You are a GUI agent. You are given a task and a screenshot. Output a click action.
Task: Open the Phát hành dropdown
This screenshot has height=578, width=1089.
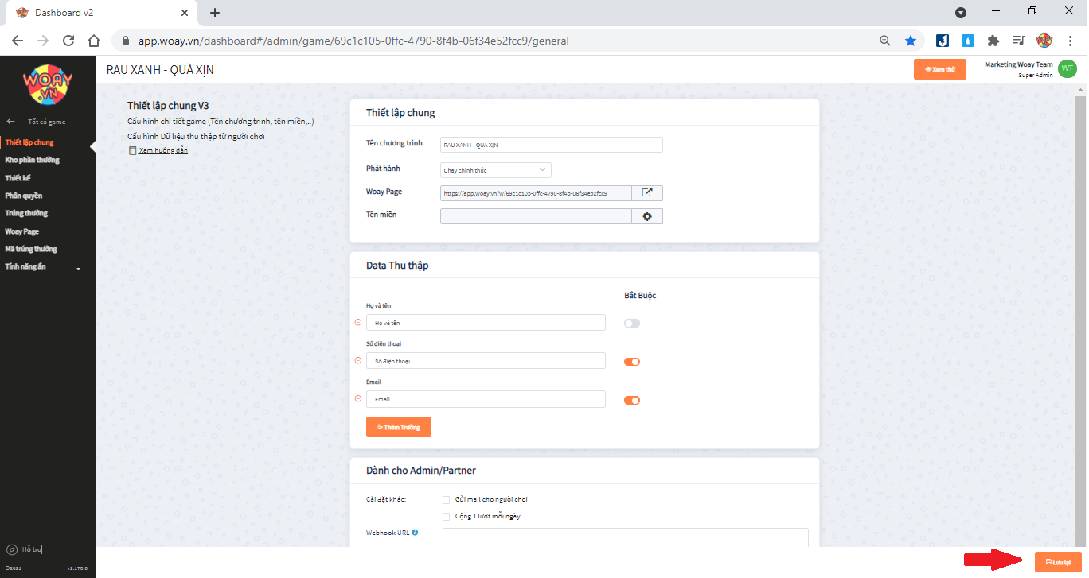click(496, 169)
